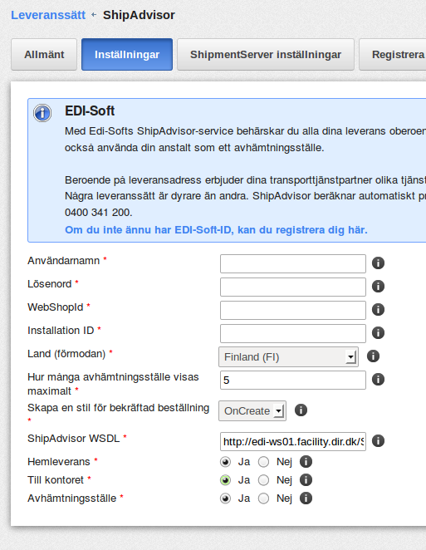This screenshot has height=550, width=426.
Task: Click the breadcrumb arrow after Leveranssätt
Action: tap(94, 15)
